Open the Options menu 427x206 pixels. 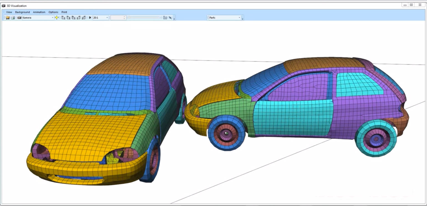click(53, 12)
